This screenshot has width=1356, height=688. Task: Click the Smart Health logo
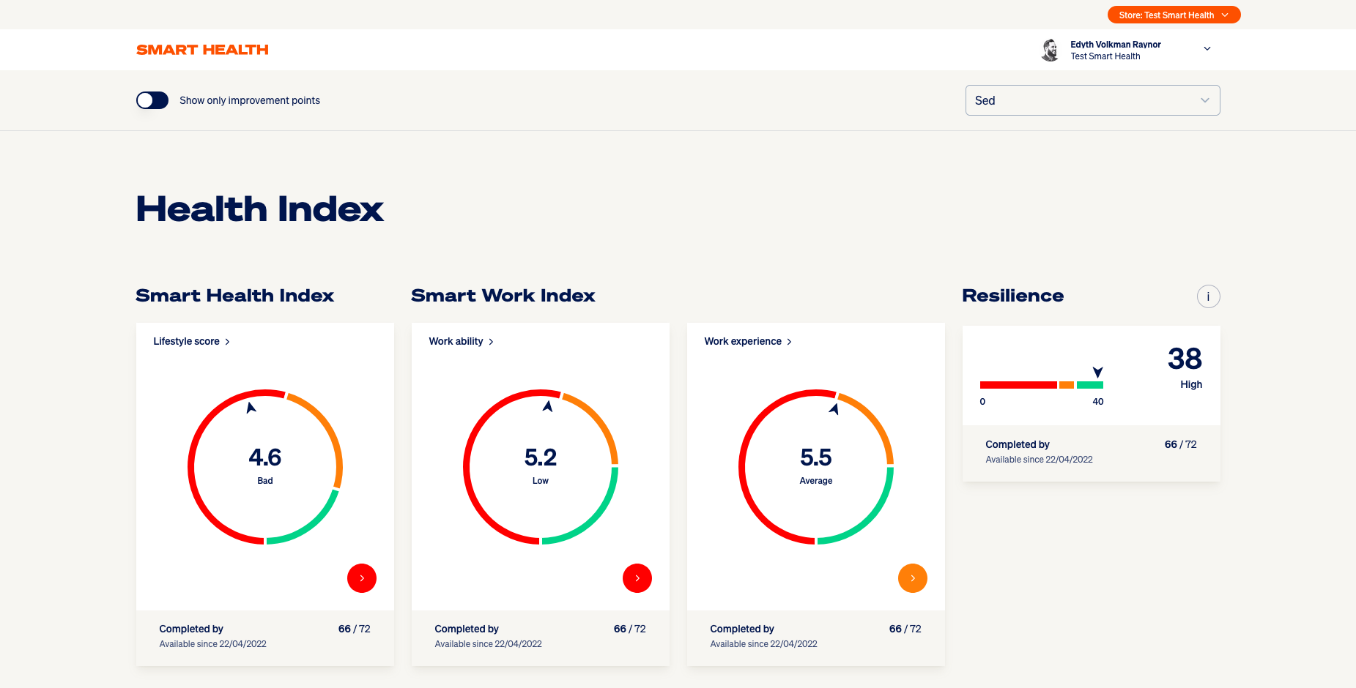tap(201, 49)
